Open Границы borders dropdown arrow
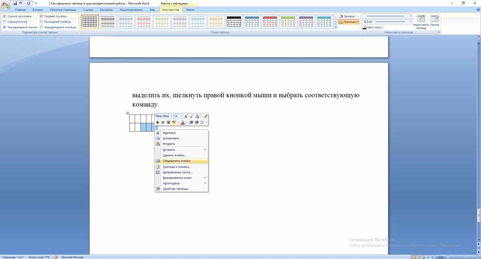This screenshot has height=259, width=481. [357, 22]
